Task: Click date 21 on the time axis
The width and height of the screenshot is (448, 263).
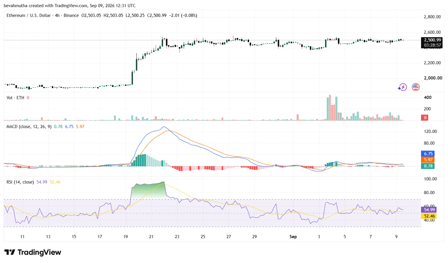Action: (x=151, y=237)
